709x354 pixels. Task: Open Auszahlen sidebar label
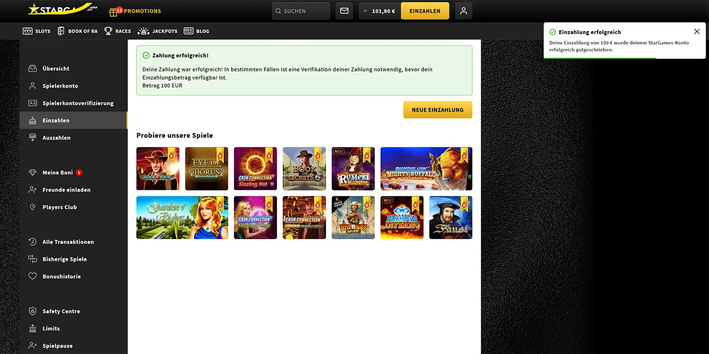56,138
